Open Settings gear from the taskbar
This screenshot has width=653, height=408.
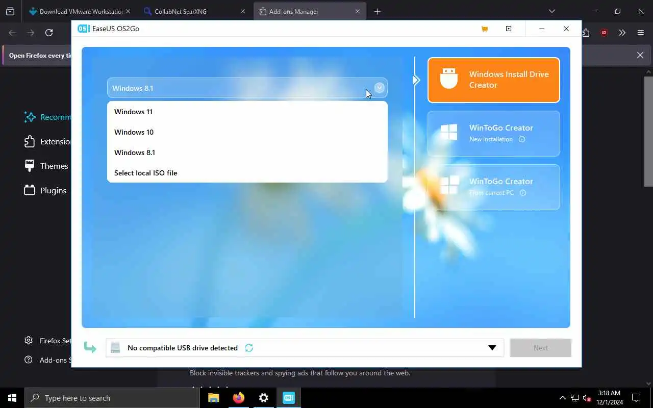pyautogui.click(x=263, y=398)
